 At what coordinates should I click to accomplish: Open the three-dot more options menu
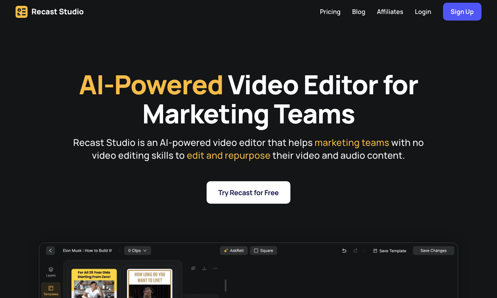[x=215, y=268]
